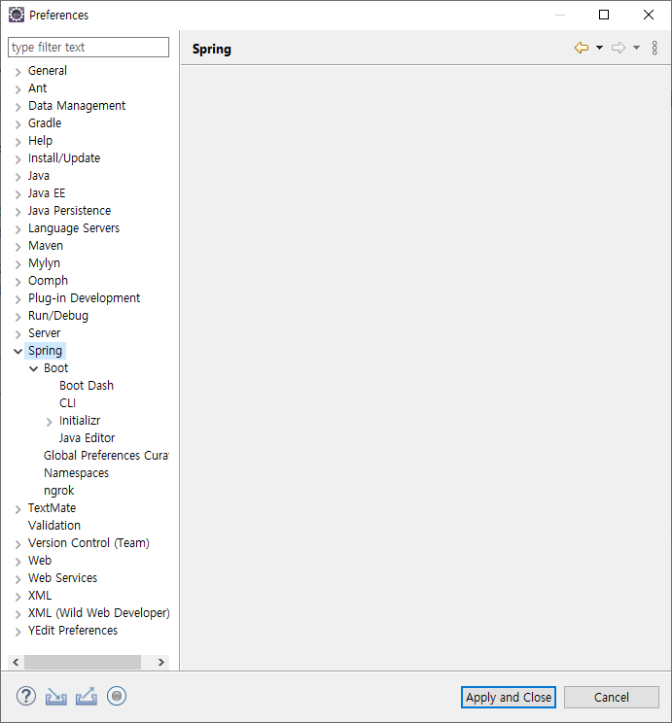The width and height of the screenshot is (672, 723).
Task: Click the Oomph preference recorder icon
Action: 117,696
